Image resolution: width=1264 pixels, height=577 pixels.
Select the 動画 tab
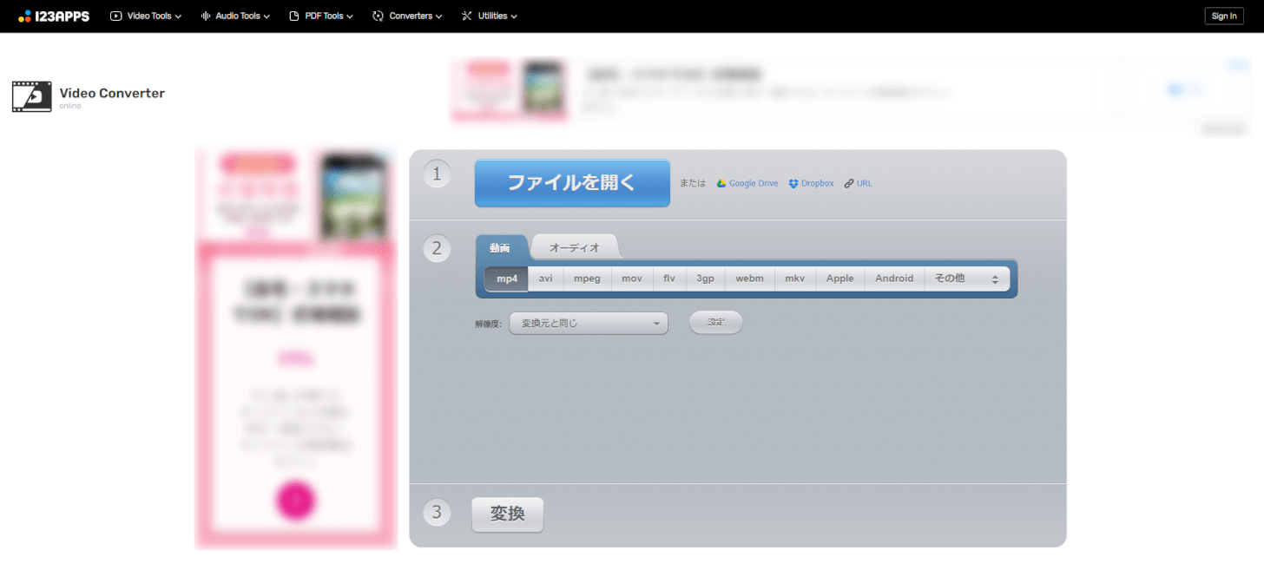coord(500,248)
